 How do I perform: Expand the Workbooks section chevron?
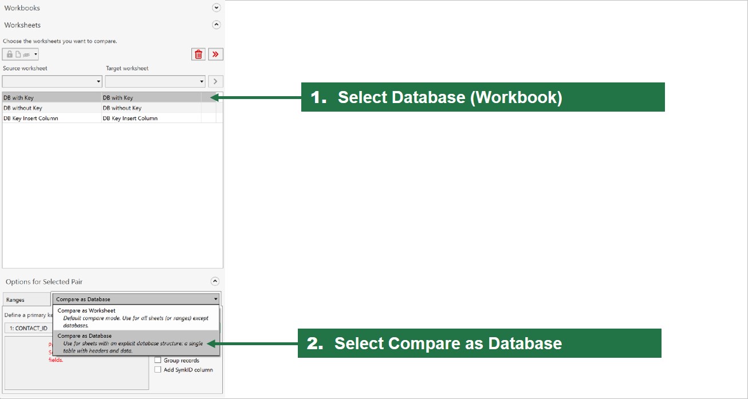[216, 8]
